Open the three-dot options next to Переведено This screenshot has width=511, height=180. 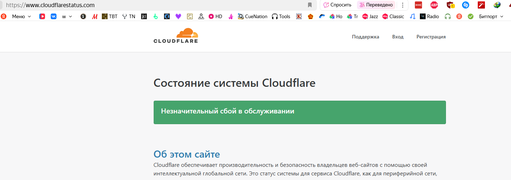click(x=403, y=5)
